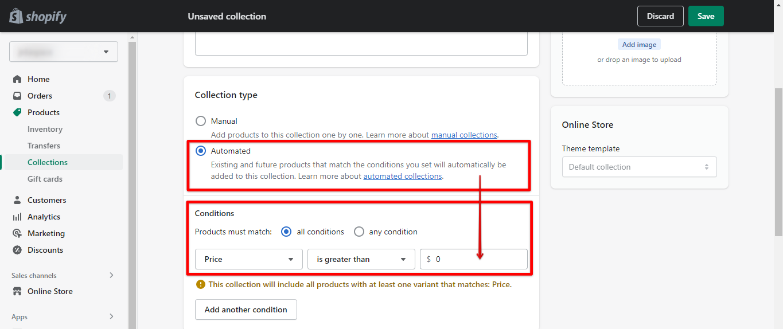Open the Price condition field dropdown

coord(248,259)
